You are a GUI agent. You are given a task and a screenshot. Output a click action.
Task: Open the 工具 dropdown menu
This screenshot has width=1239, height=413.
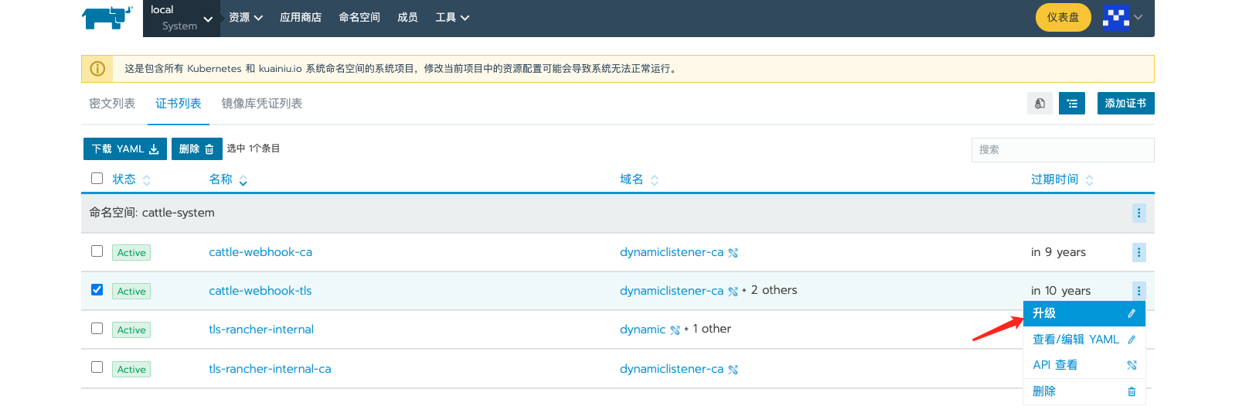pos(452,18)
